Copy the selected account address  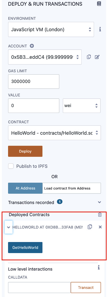(89, 57)
